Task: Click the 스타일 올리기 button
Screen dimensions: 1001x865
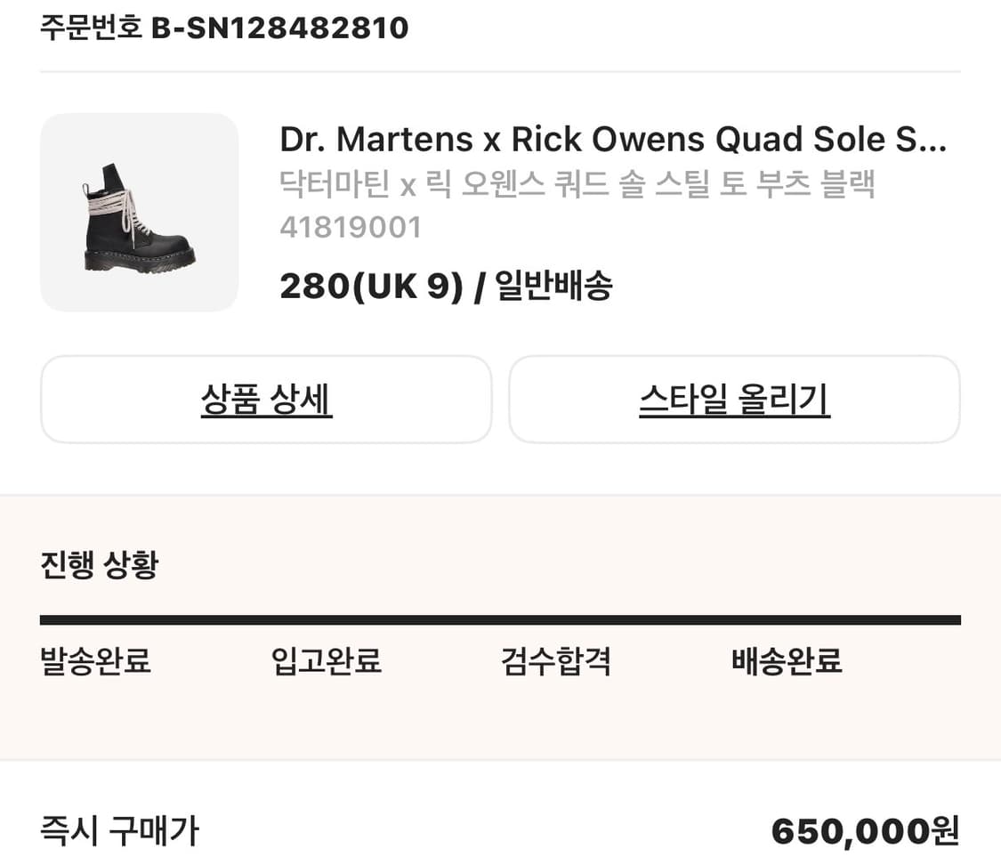Action: pyautogui.click(x=733, y=399)
